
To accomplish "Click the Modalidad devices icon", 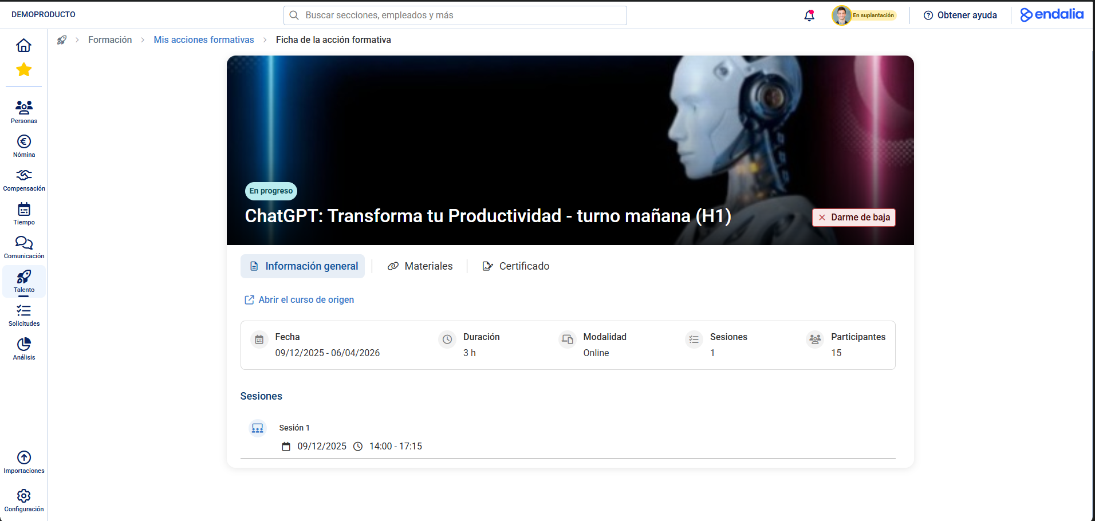I will [x=568, y=340].
